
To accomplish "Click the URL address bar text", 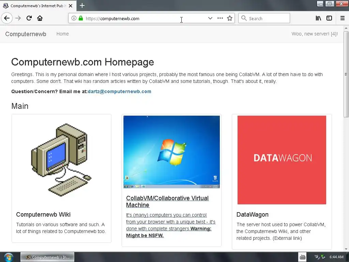I will (112, 18).
